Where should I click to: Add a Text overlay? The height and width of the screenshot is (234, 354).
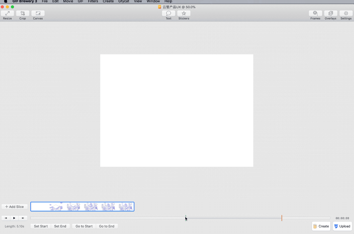pos(169,13)
